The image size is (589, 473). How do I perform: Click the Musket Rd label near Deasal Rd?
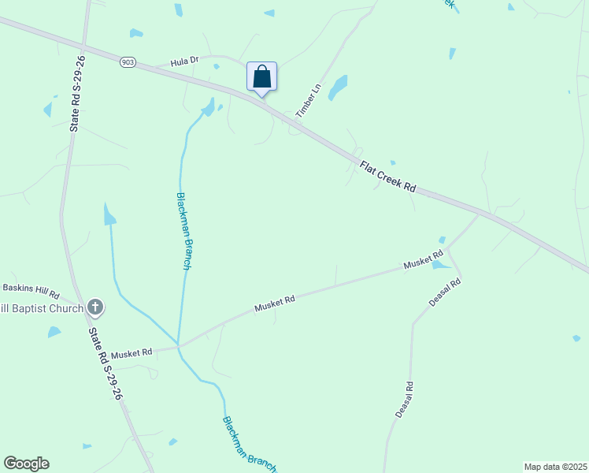[424, 260]
